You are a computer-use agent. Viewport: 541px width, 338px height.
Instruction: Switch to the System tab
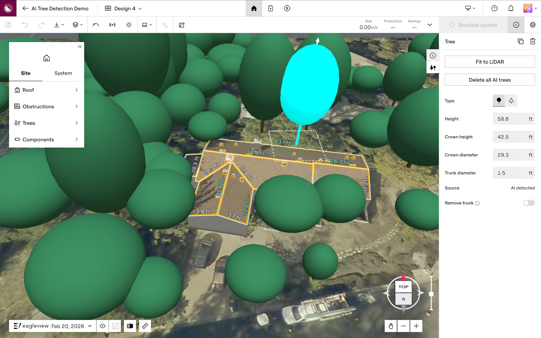coord(63,73)
